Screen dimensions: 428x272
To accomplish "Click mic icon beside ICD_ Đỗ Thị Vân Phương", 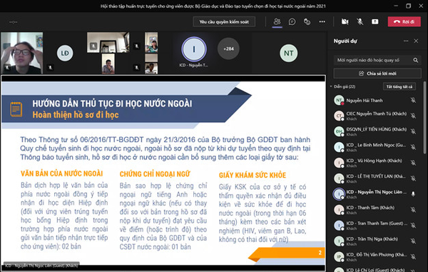I will pyautogui.click(x=413, y=257).
